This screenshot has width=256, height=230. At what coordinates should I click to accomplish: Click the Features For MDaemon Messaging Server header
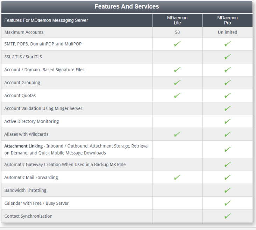point(46,20)
